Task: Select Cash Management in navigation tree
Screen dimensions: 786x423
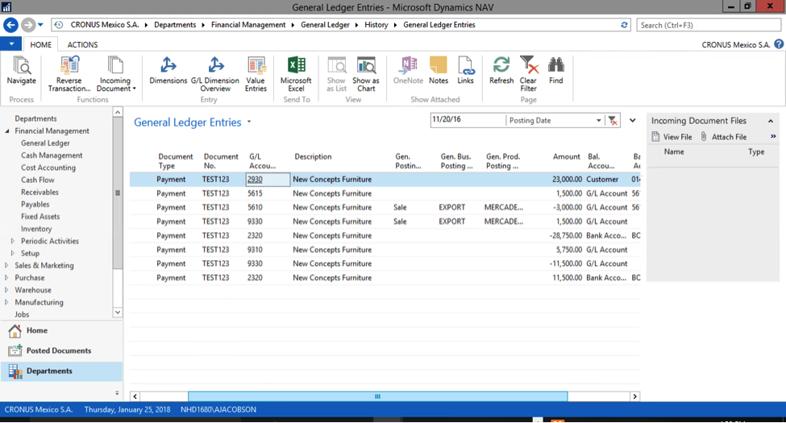Action: pyautogui.click(x=52, y=156)
